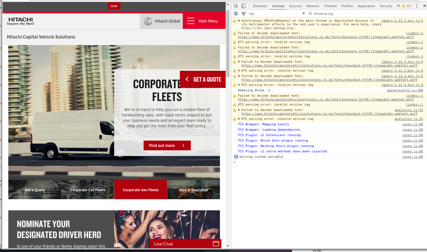Screen dimensions: 427x252
Task: Open the Security tab
Action: [386, 6]
